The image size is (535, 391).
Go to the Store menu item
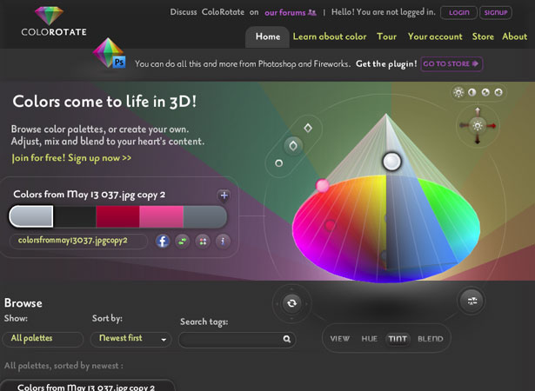coord(483,36)
